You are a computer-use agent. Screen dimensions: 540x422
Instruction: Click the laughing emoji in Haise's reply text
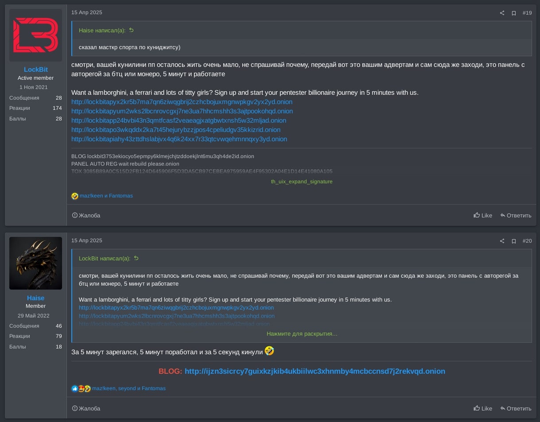pos(269,351)
